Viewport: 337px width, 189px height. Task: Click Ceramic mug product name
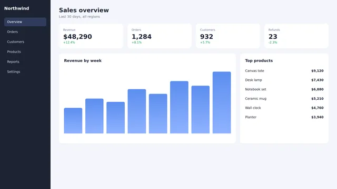pos(256,99)
